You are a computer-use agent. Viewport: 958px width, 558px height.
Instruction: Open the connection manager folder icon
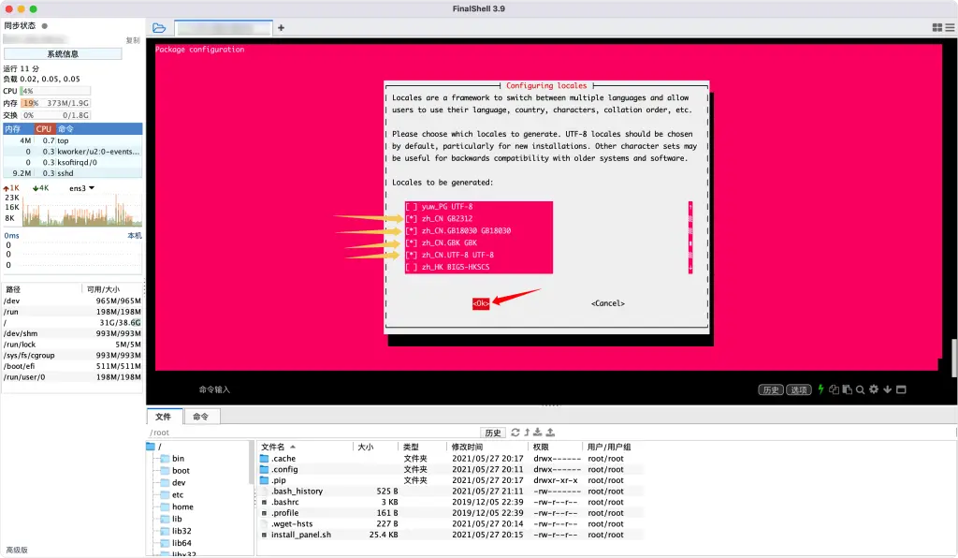coord(159,28)
